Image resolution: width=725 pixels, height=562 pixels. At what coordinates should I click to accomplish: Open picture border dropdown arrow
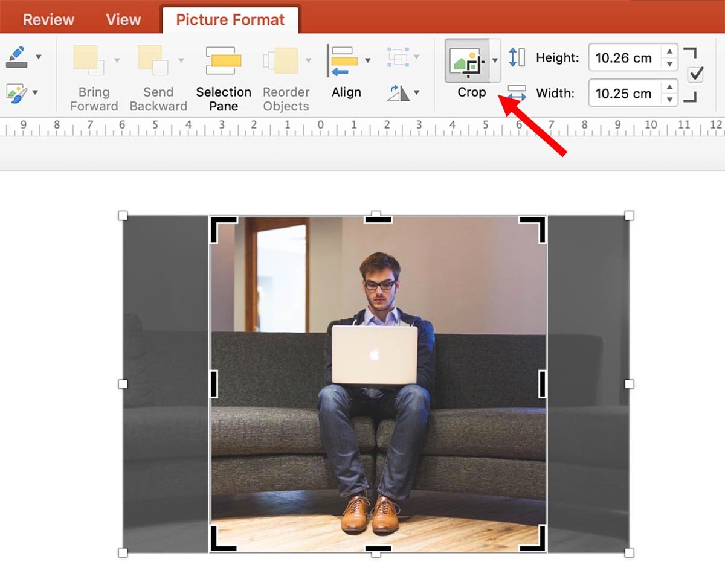point(39,57)
